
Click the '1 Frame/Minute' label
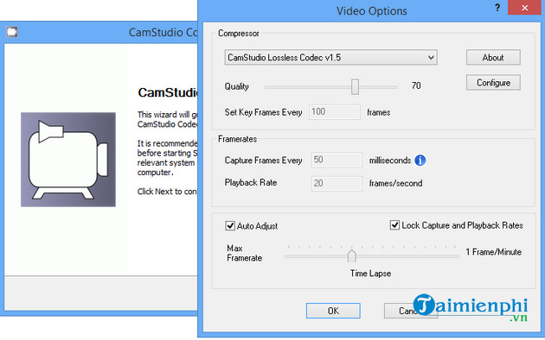point(494,252)
